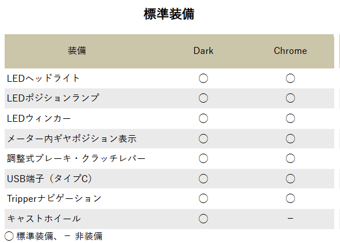Click the Tripperナビゲーション row label
This screenshot has width=340, height=243.
coord(54,198)
